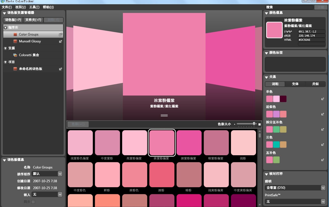Viewport: 329px width, 207px height.
Task: Select the Munsell Glossy tree row
Action: (x=33, y=41)
